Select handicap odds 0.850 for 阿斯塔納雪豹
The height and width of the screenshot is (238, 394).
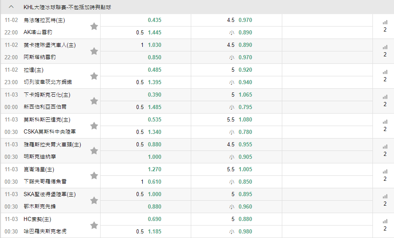point(154,57)
